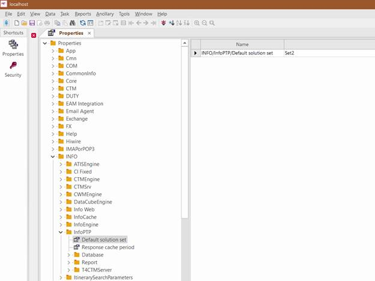Click the new document toolbar icon
This screenshot has height=281, width=375.
16,23
